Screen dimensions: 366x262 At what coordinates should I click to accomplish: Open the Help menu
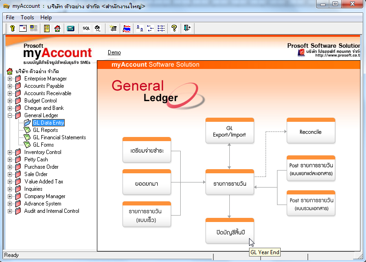[46, 17]
